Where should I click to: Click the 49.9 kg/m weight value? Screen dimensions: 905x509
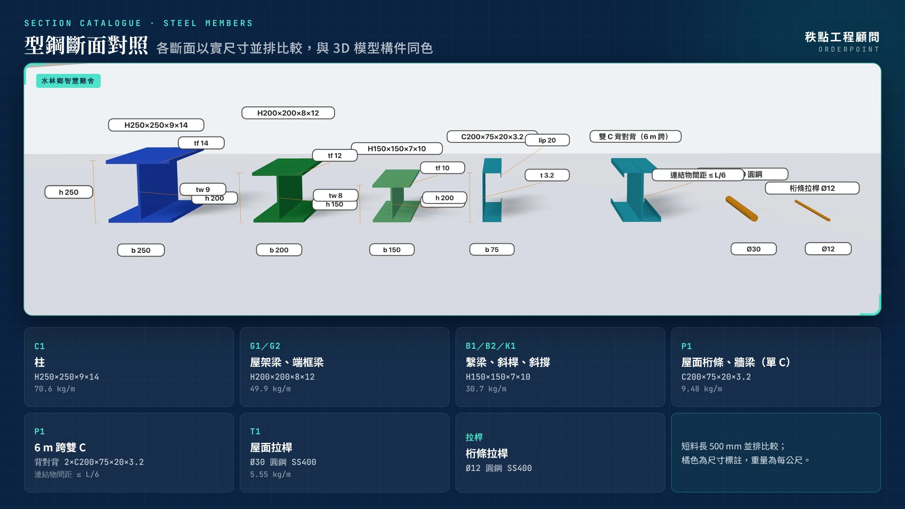(x=270, y=389)
